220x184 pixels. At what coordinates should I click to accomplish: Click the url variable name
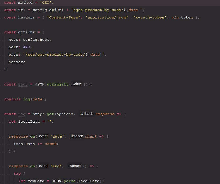[21, 10]
